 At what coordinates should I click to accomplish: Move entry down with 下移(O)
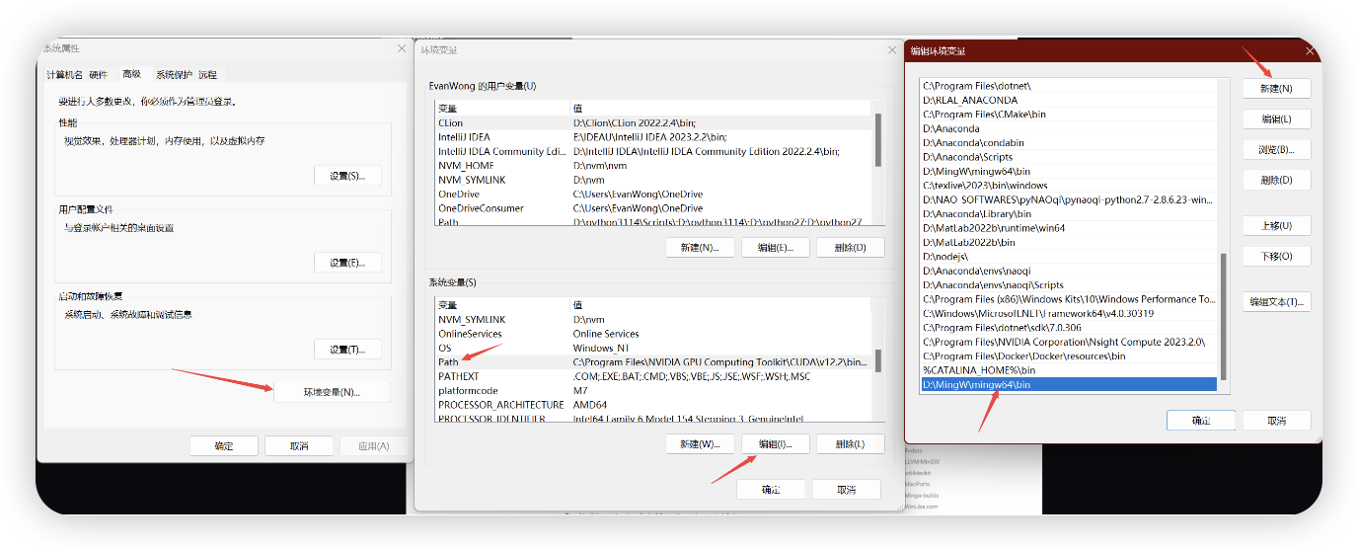[x=1276, y=257]
